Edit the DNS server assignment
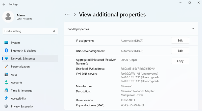The image size is (202, 111). click(x=180, y=51)
